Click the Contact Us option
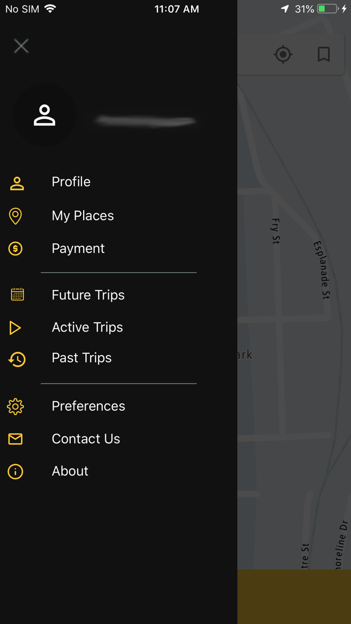Screen dimensions: 351x624 86,439
